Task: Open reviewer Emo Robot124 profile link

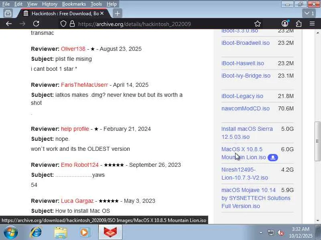Action: 79,165
